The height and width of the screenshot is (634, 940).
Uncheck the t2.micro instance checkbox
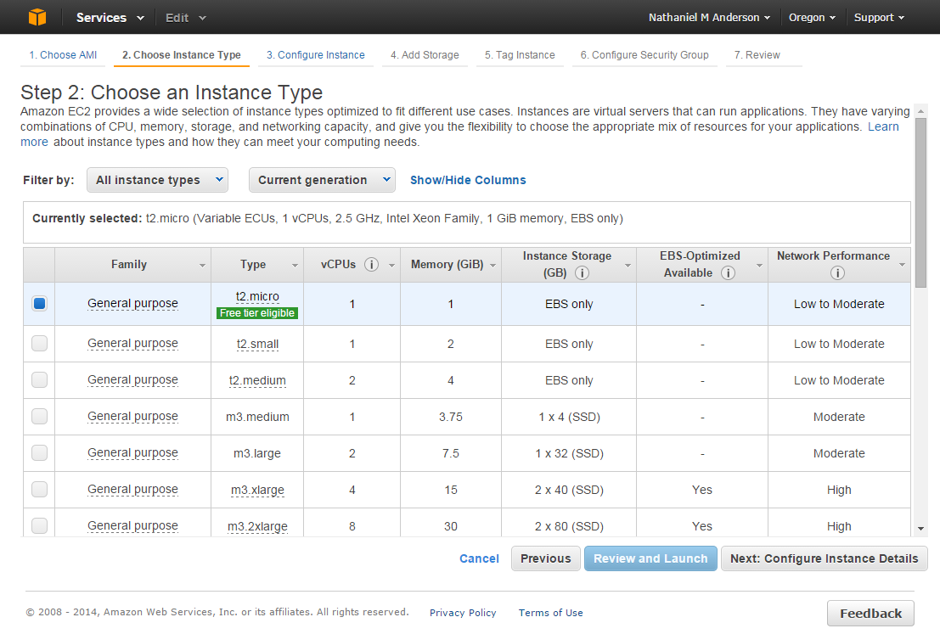point(39,304)
